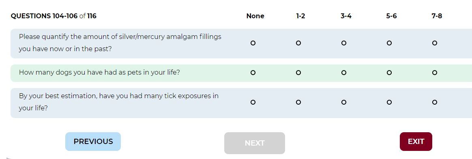Image resolution: width=472 pixels, height=159 pixels.
Task: Leave the questionnaire using EXIT button
Action: (x=416, y=142)
